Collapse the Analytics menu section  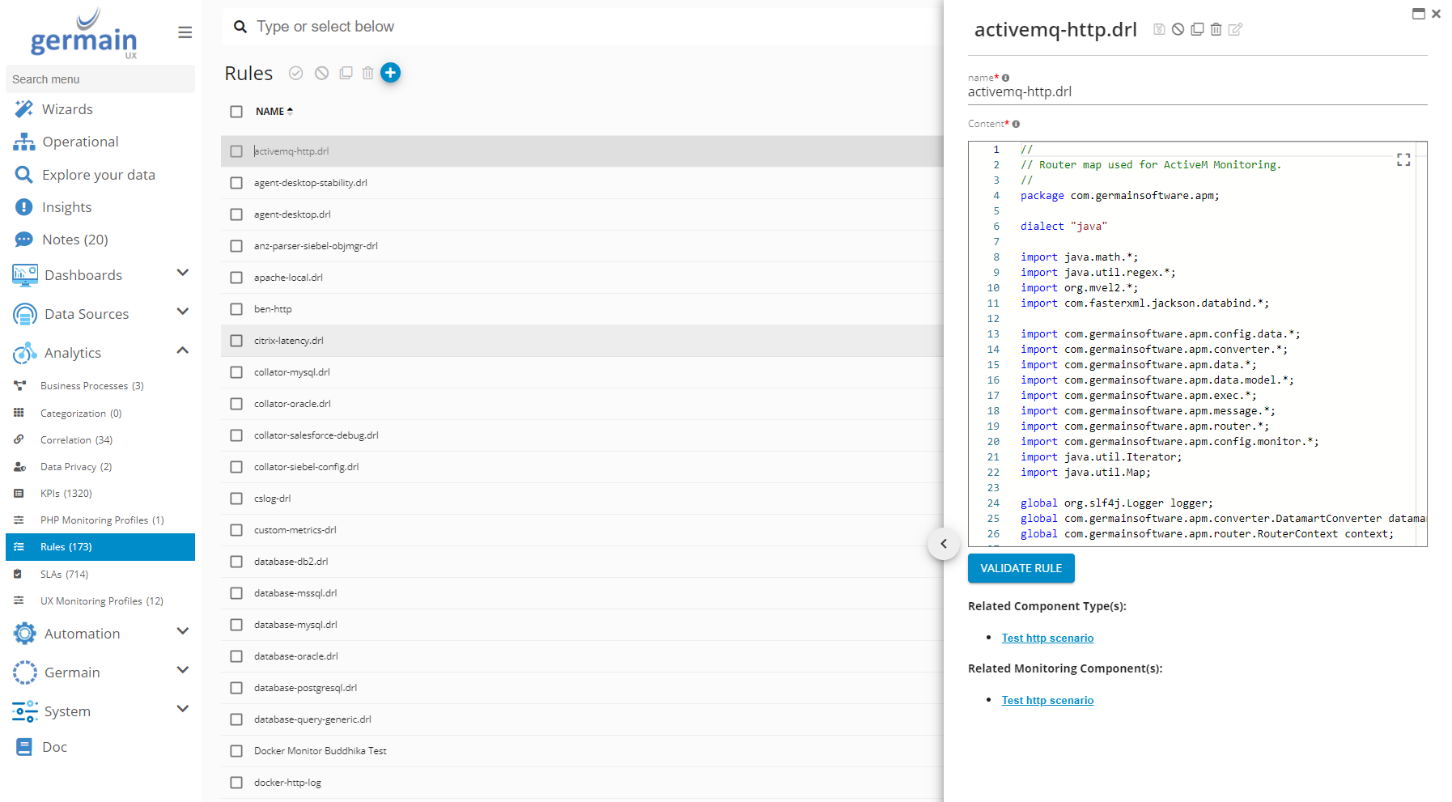(x=182, y=351)
